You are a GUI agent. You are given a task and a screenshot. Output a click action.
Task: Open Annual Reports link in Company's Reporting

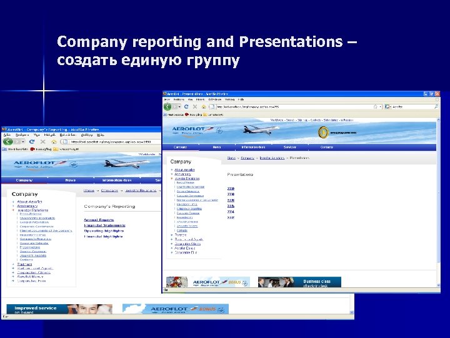(99, 220)
